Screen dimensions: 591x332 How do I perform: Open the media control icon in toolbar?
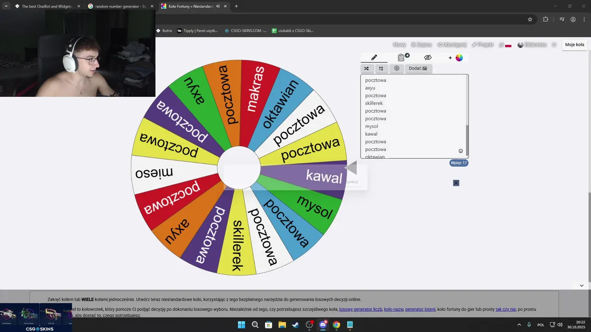point(562,19)
